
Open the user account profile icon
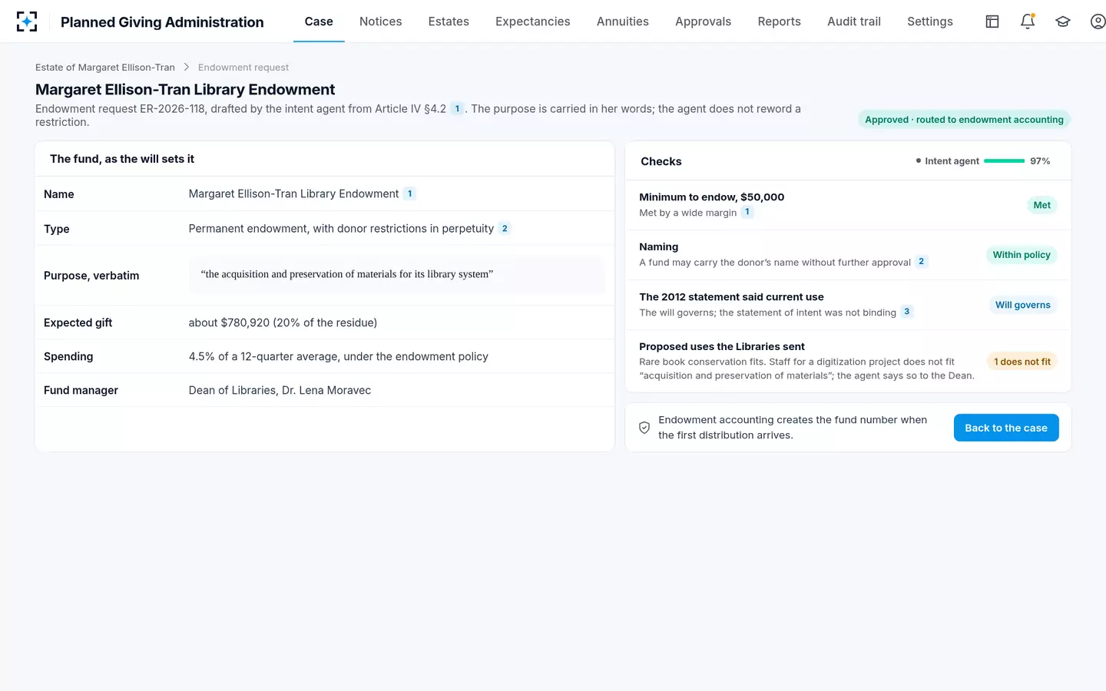tap(1098, 21)
